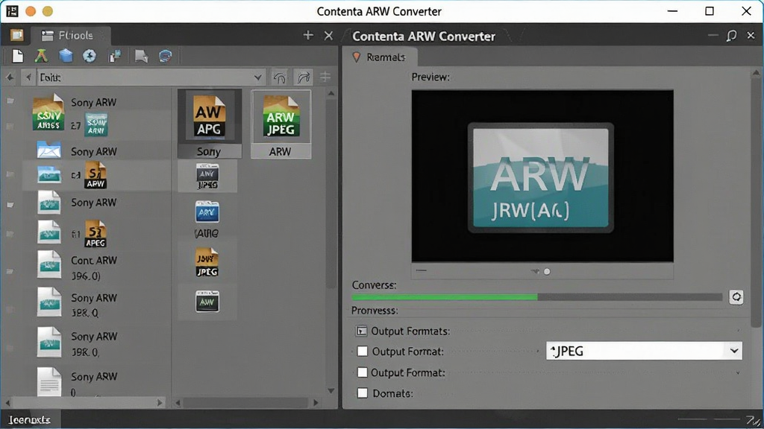Click the orange APEG file icon in list

click(x=95, y=234)
